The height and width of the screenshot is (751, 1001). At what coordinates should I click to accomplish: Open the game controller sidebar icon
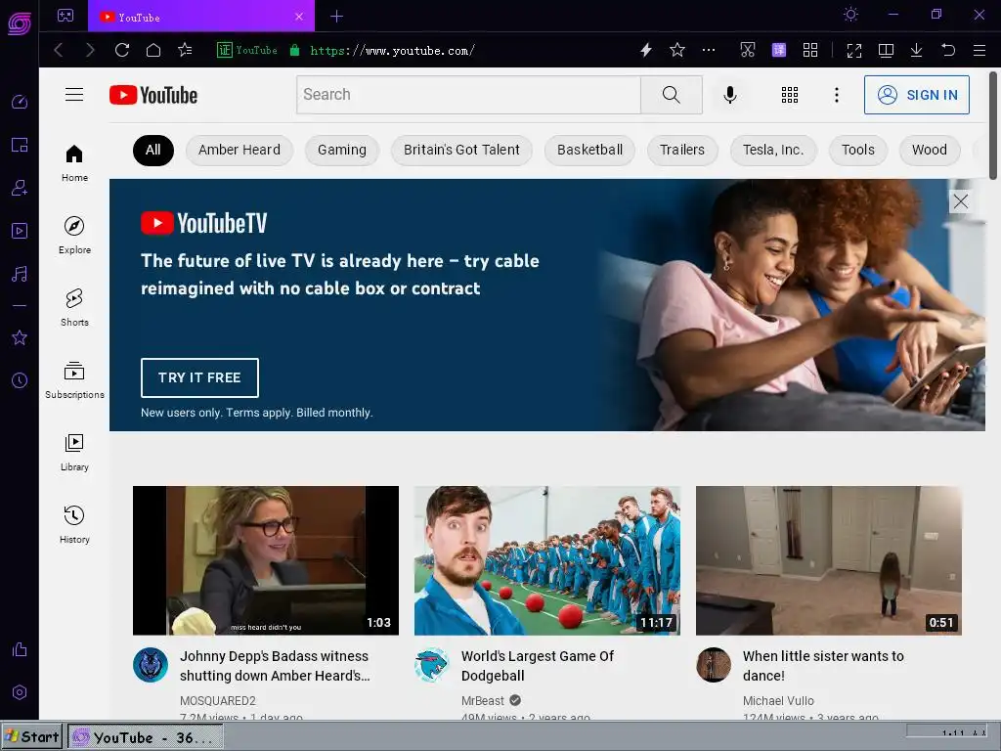click(x=65, y=16)
